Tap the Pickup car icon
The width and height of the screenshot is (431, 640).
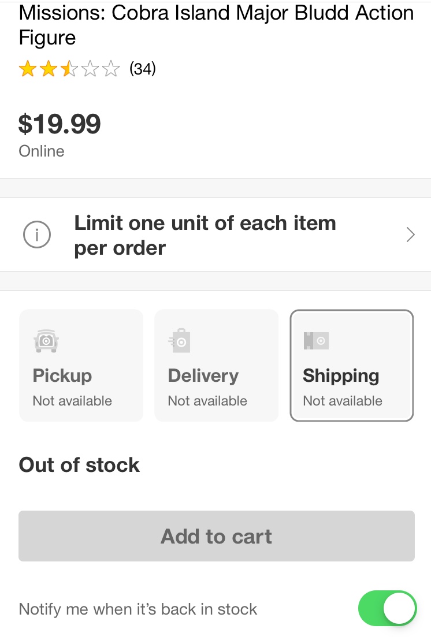[x=46, y=341]
